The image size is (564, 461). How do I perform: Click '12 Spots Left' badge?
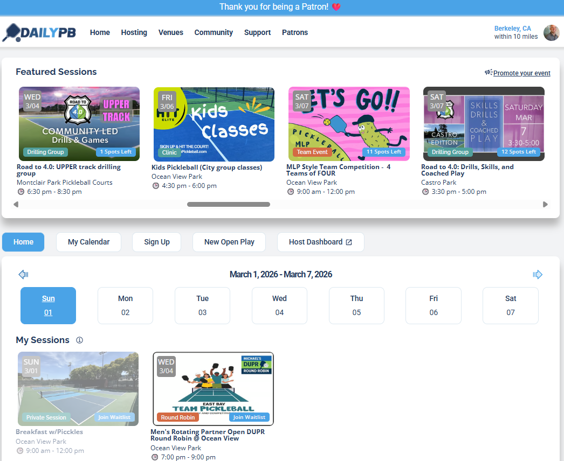[x=519, y=152]
